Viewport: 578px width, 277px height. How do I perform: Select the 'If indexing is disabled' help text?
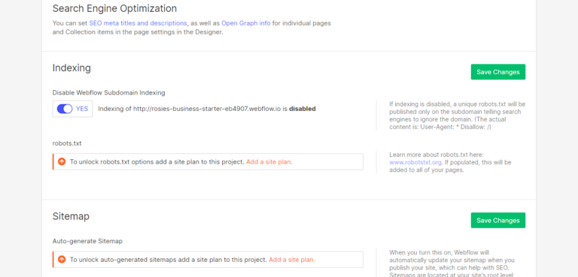coord(458,116)
